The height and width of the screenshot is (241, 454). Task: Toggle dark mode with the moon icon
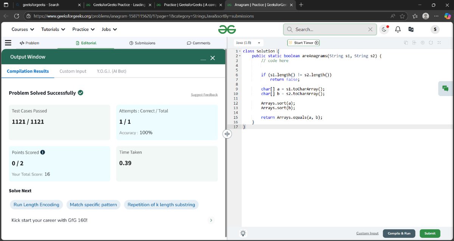[384, 29]
